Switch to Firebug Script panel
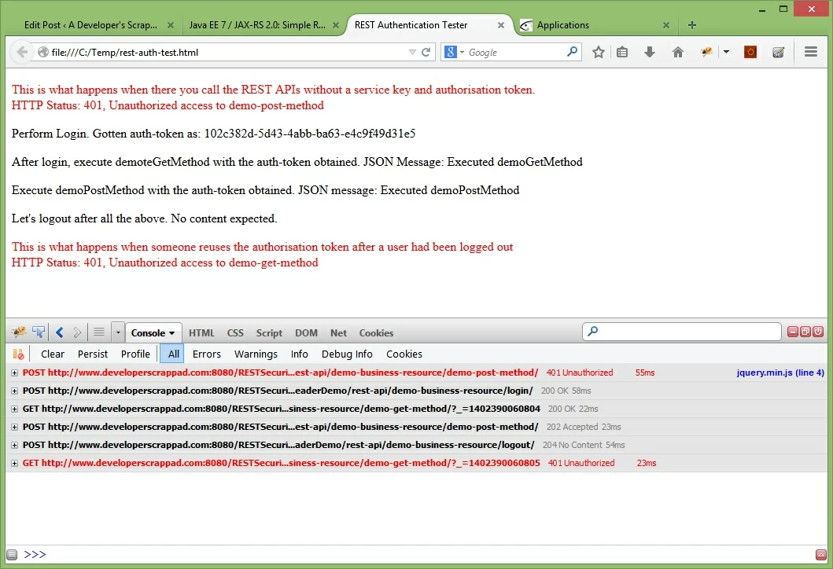The width and height of the screenshot is (833, 569). click(x=269, y=332)
